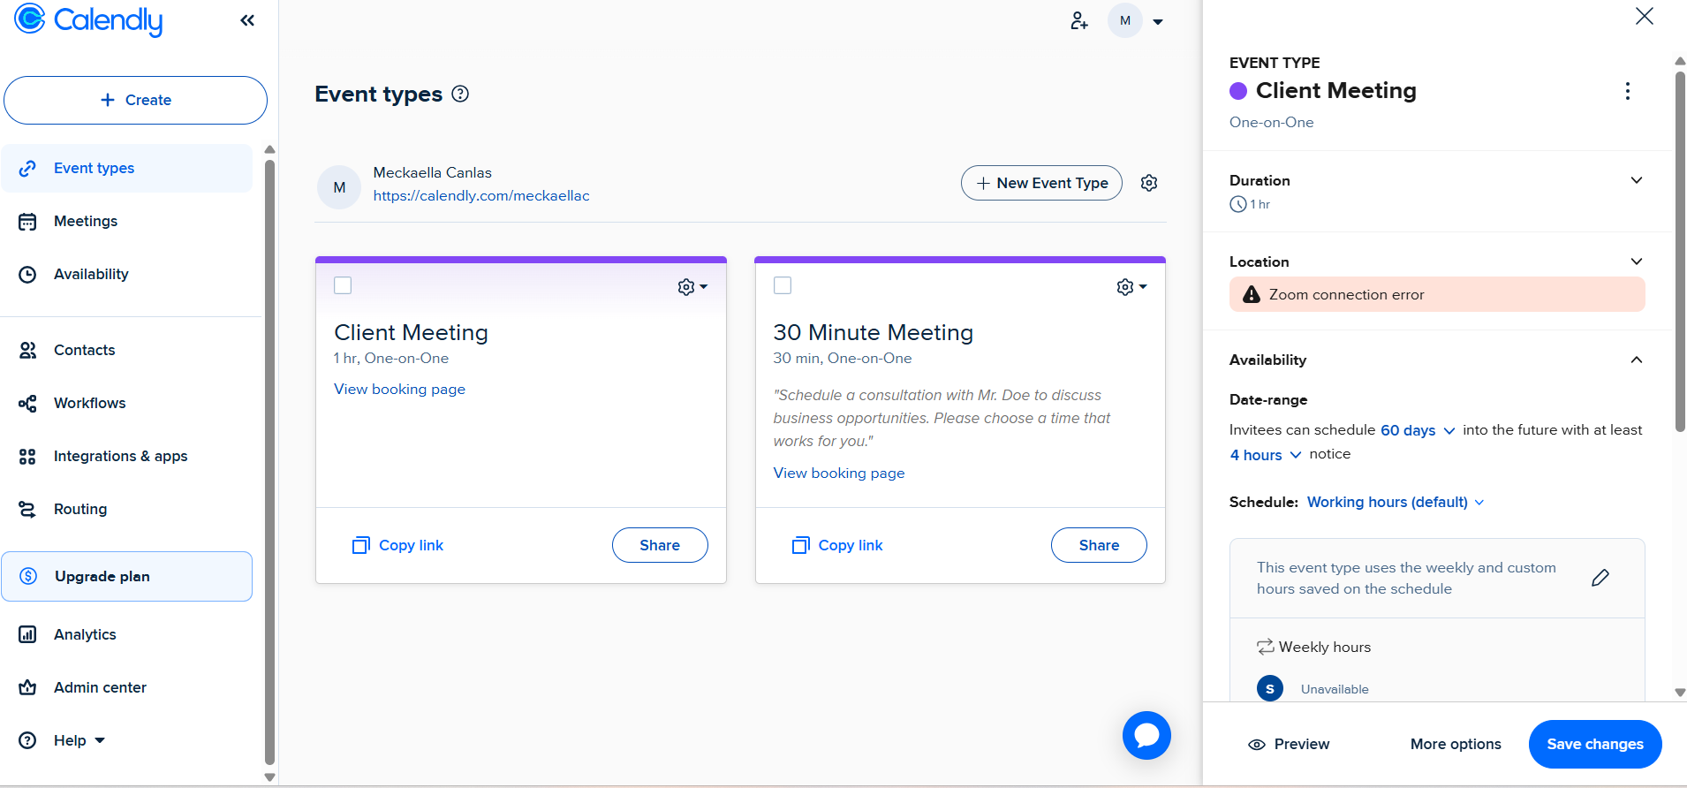Click the purple event color dot
The image size is (1687, 788).
(1238, 91)
